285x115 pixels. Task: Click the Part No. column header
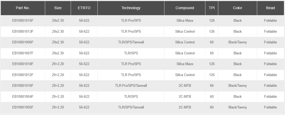(x=23, y=8)
